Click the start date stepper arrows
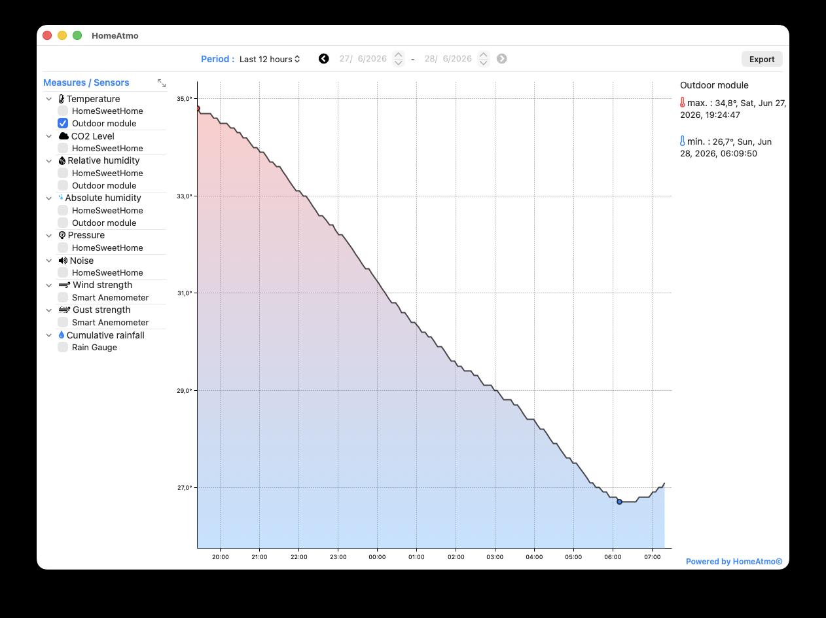Viewport: 826px width, 618px height. pos(398,59)
